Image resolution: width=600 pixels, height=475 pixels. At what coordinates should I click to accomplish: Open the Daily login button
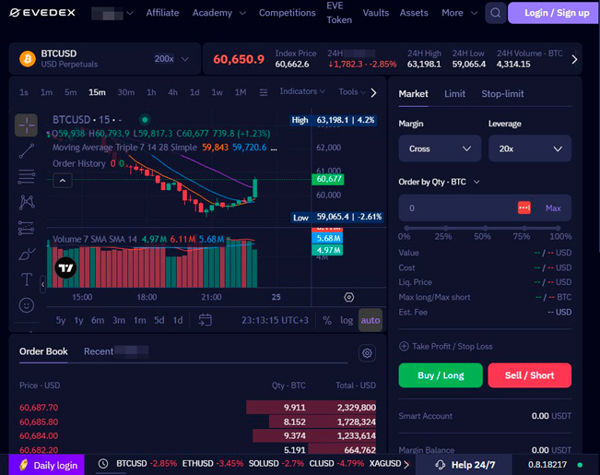(47, 465)
